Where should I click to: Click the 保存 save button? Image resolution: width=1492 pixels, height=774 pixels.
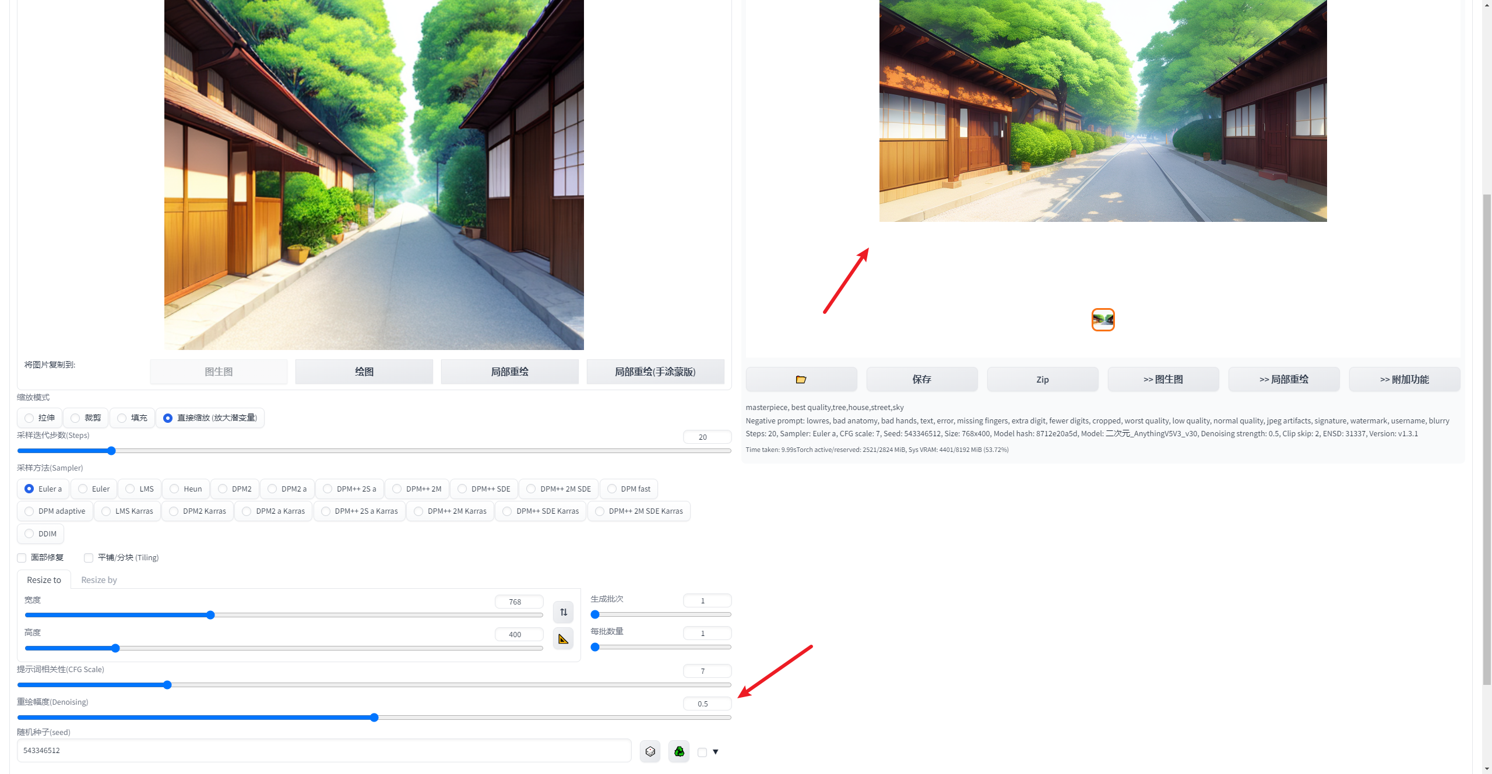[921, 379]
